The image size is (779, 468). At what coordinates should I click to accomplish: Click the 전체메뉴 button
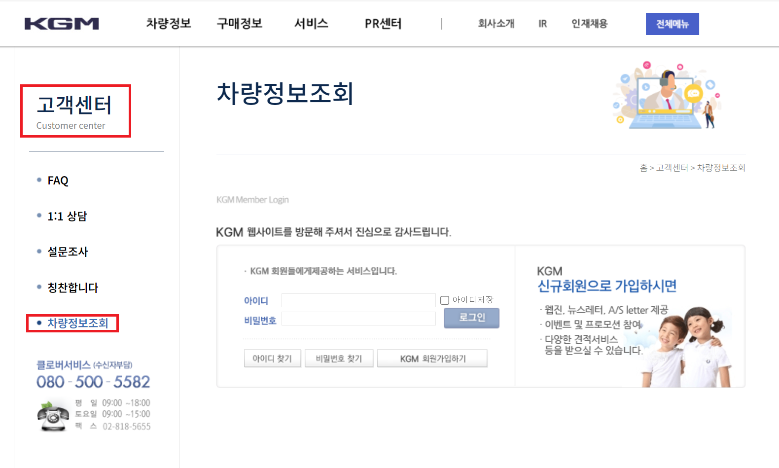pyautogui.click(x=673, y=24)
